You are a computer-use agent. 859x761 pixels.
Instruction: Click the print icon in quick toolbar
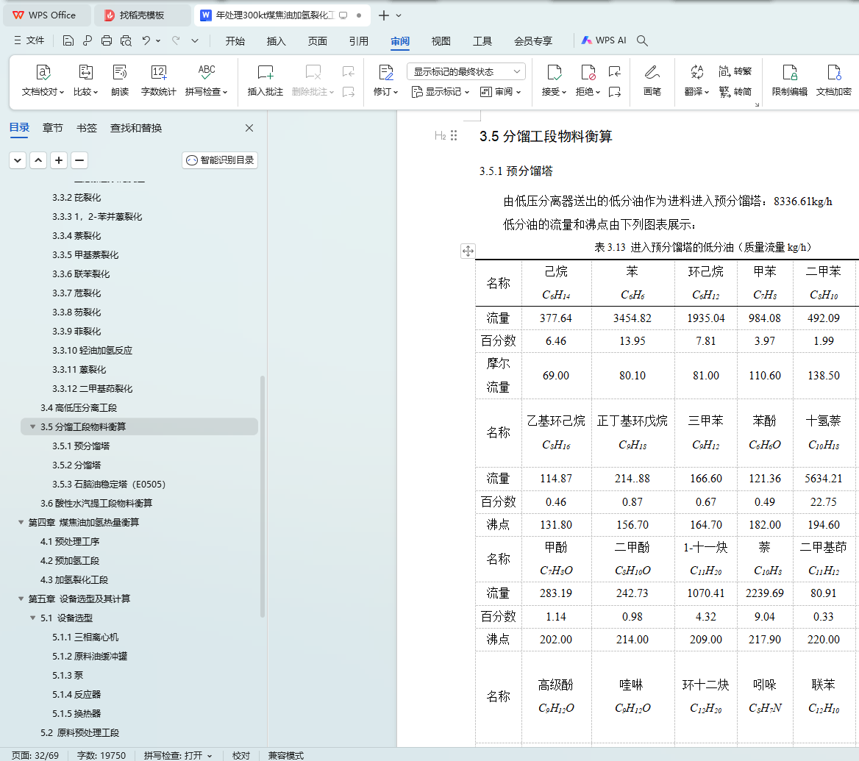pos(107,40)
